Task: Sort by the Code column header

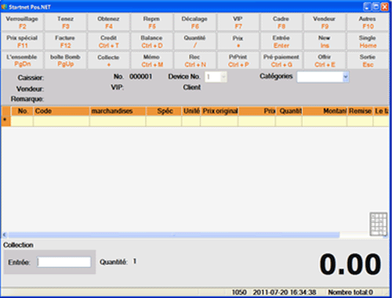Action: tap(61, 111)
